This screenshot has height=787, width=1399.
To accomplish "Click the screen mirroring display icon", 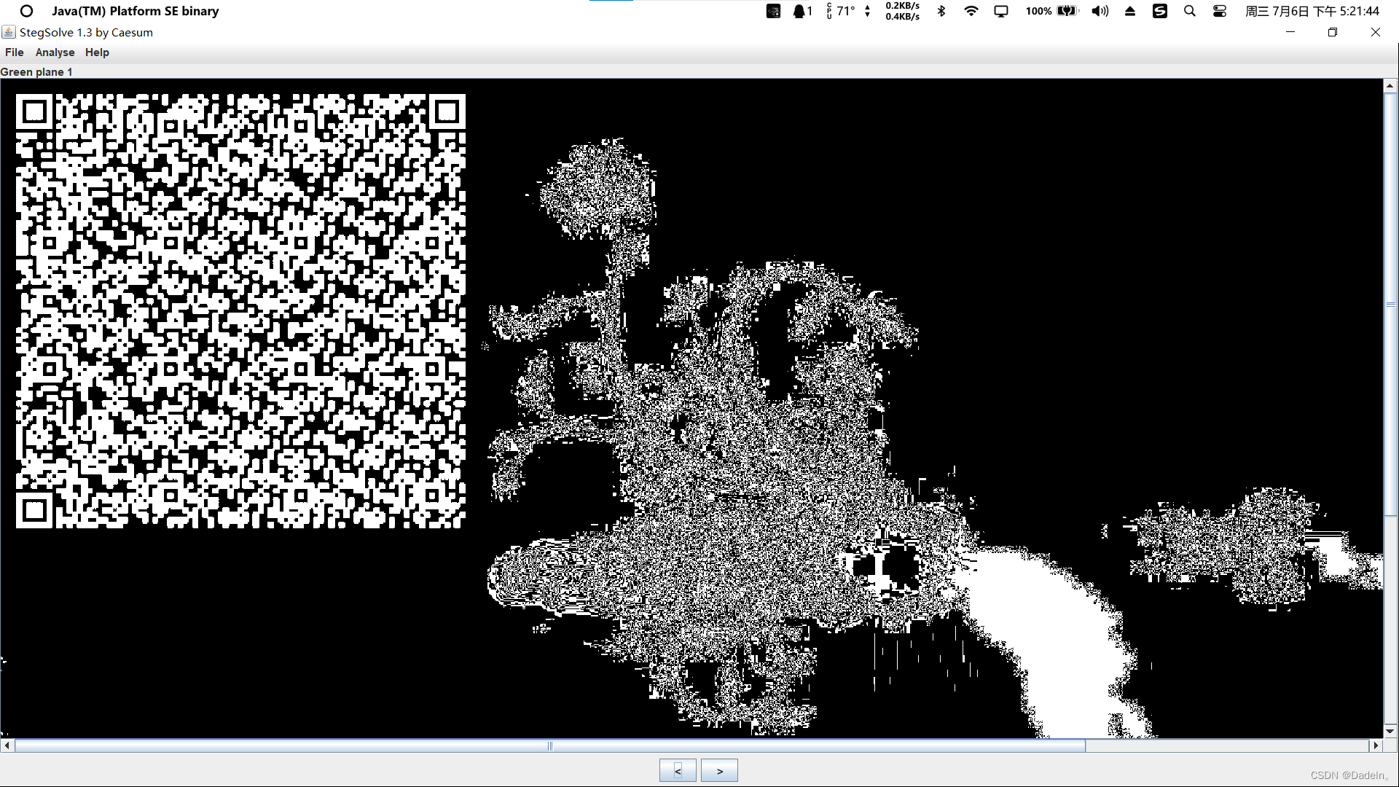I will (x=1001, y=11).
